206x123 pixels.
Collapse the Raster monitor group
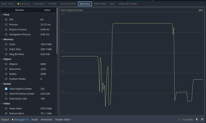(x=2, y=84)
